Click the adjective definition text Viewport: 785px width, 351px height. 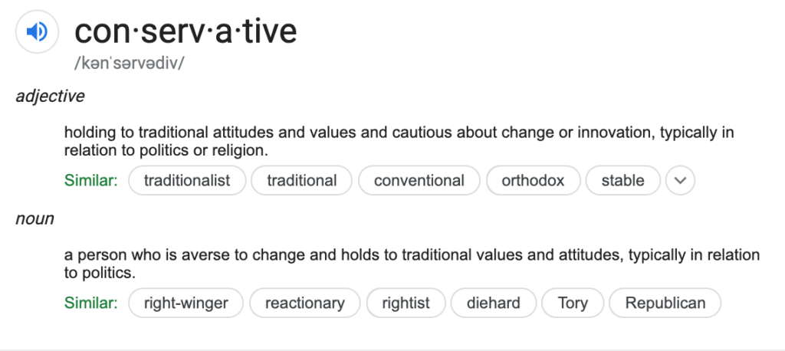[x=399, y=141]
